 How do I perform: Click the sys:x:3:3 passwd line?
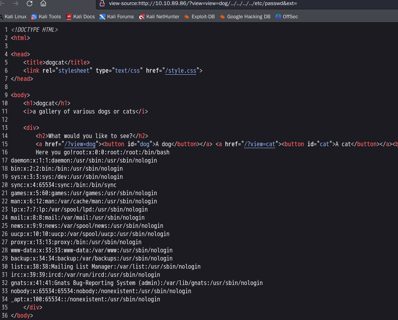pyautogui.click(x=67, y=177)
